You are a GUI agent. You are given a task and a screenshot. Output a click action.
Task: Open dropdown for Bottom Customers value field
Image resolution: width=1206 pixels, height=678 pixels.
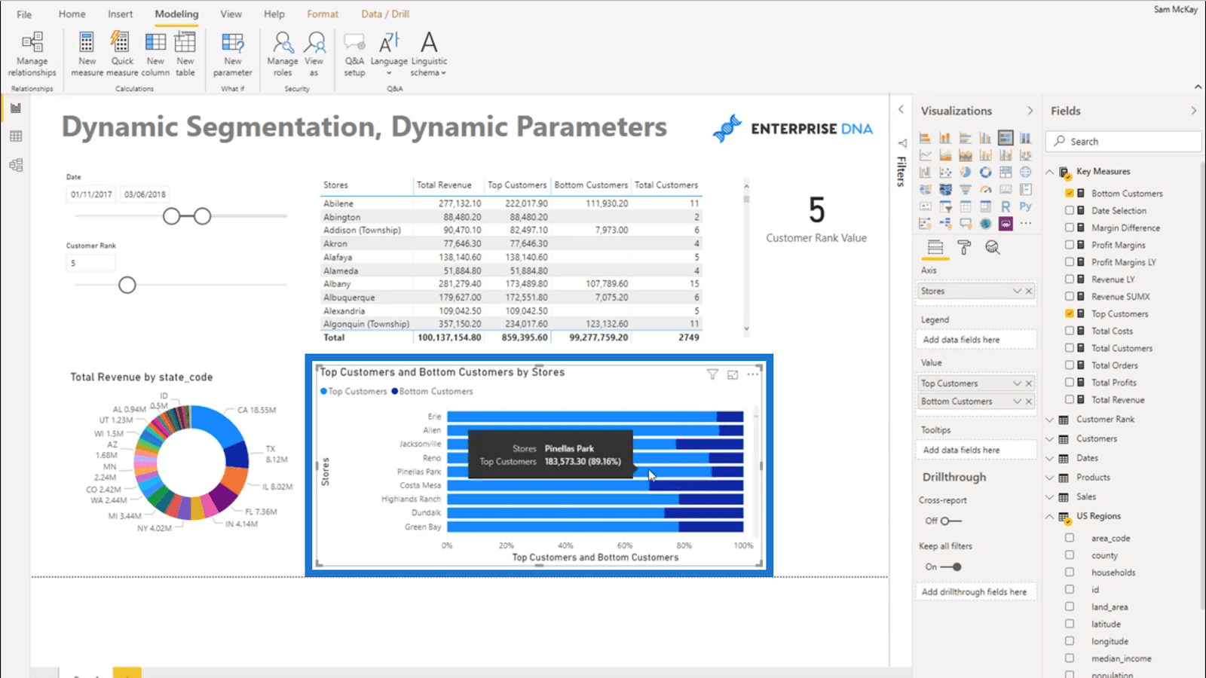click(1017, 402)
